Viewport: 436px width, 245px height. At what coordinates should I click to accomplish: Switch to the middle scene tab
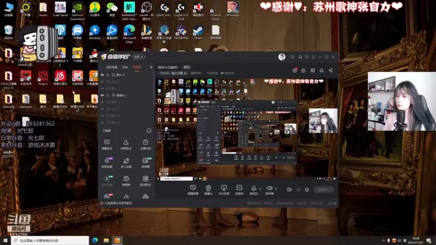125,67
